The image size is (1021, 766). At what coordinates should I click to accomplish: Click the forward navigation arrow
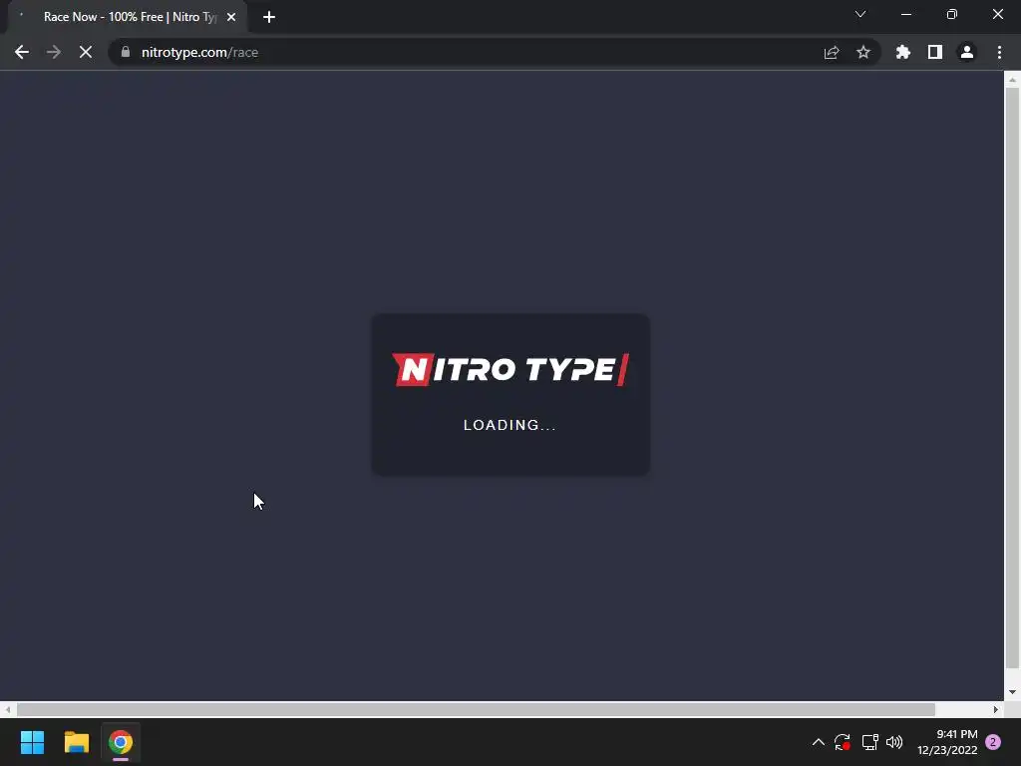pyautogui.click(x=54, y=52)
